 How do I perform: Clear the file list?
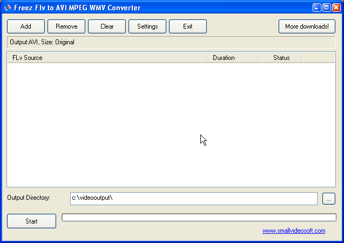(x=107, y=26)
